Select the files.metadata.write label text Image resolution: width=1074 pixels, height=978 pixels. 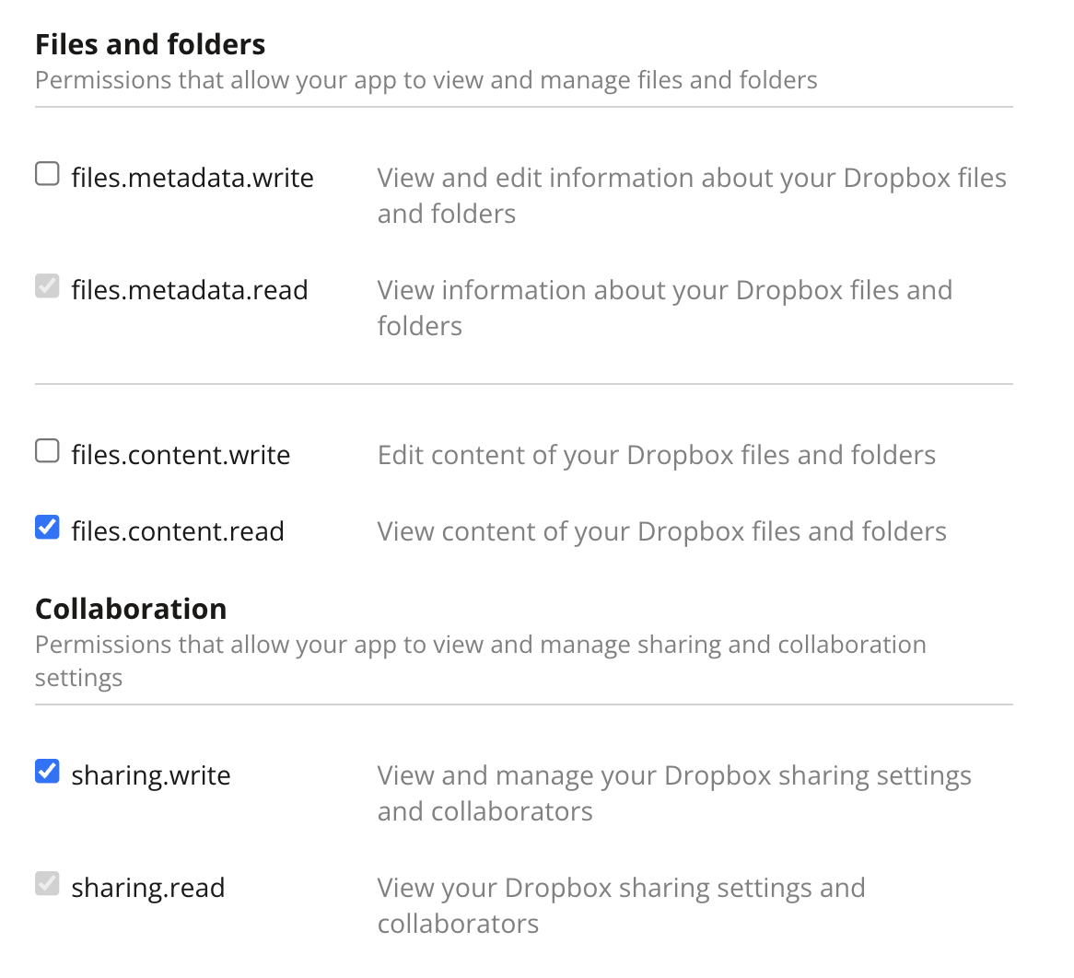(x=192, y=177)
